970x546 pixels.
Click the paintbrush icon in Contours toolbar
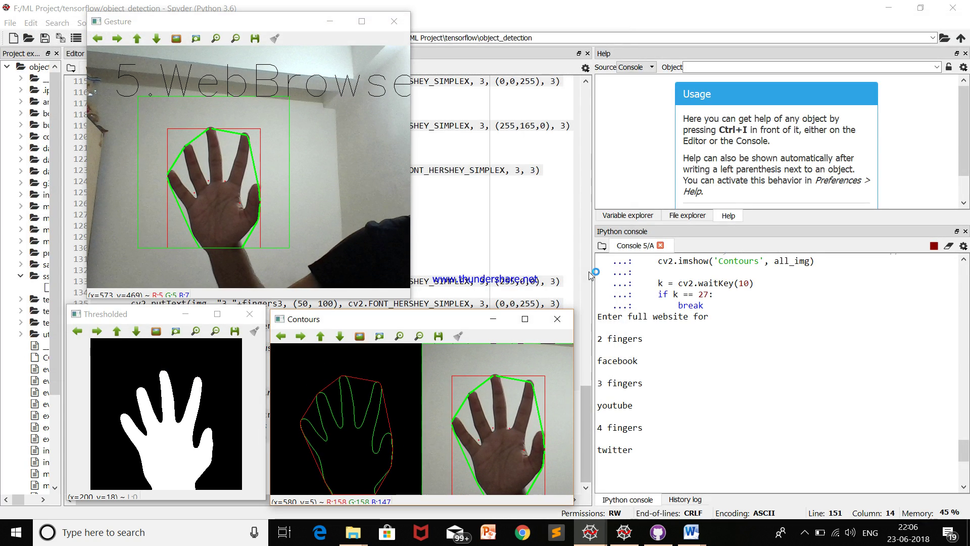coord(458,336)
